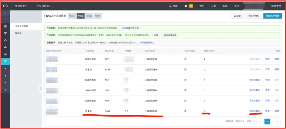This screenshot has width=286, height=129.
Task: Switch to 华南1 region tab
Action: coord(98,16)
